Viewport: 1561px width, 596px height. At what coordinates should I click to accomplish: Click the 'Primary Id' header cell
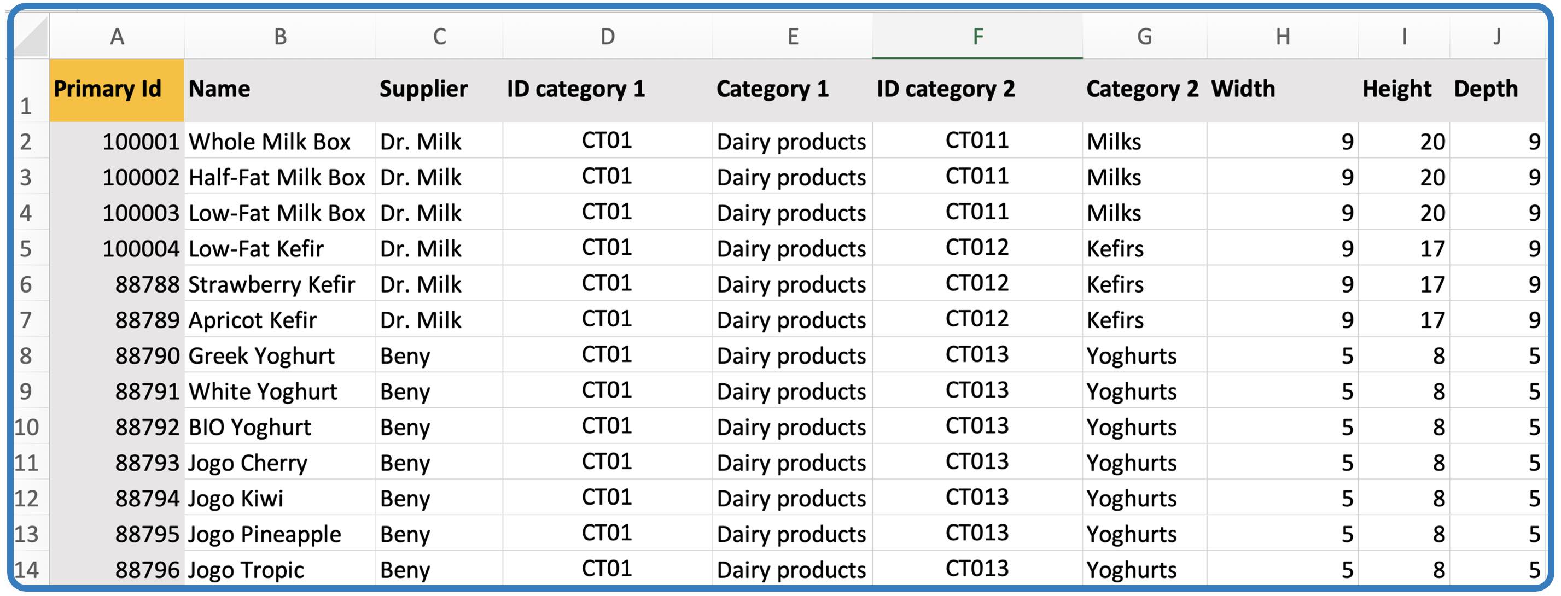pyautogui.click(x=117, y=90)
